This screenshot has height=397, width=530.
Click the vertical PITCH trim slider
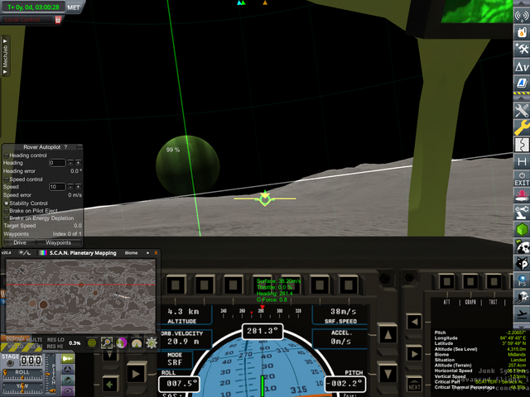[51, 374]
